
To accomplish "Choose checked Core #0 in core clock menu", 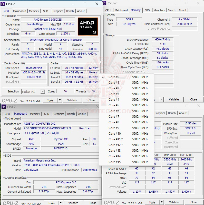I will click(127, 77).
